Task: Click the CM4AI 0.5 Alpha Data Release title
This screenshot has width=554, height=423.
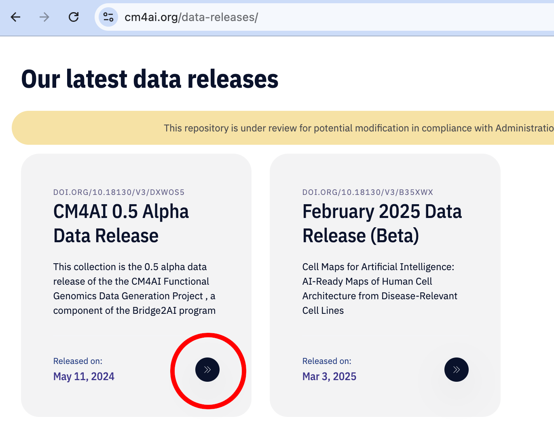Action: point(121,224)
